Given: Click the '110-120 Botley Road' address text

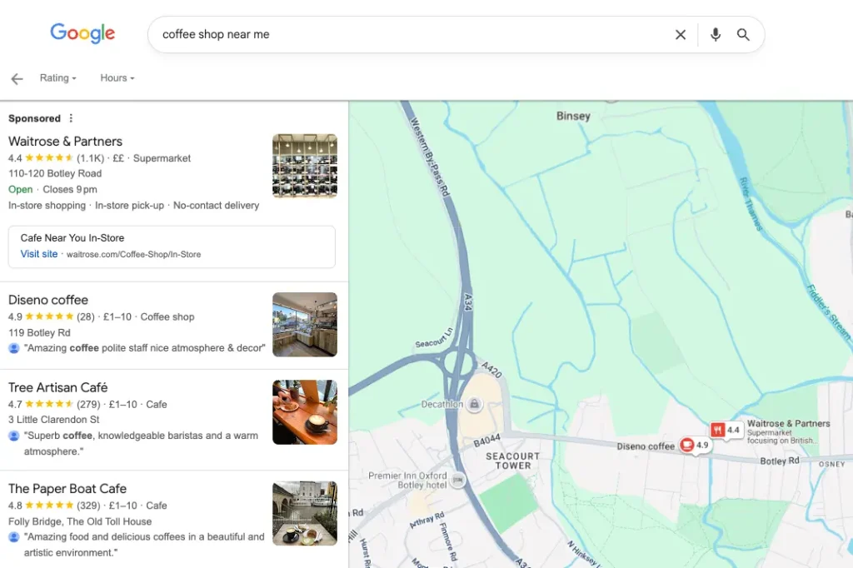Looking at the screenshot, I should [x=55, y=173].
